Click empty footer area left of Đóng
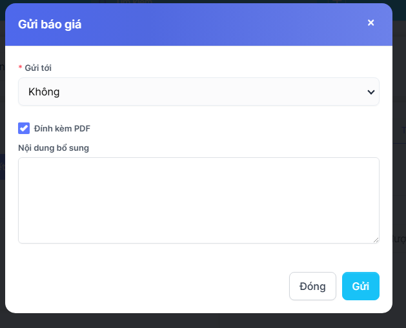Screen dimensions: 406x328 click(148, 286)
